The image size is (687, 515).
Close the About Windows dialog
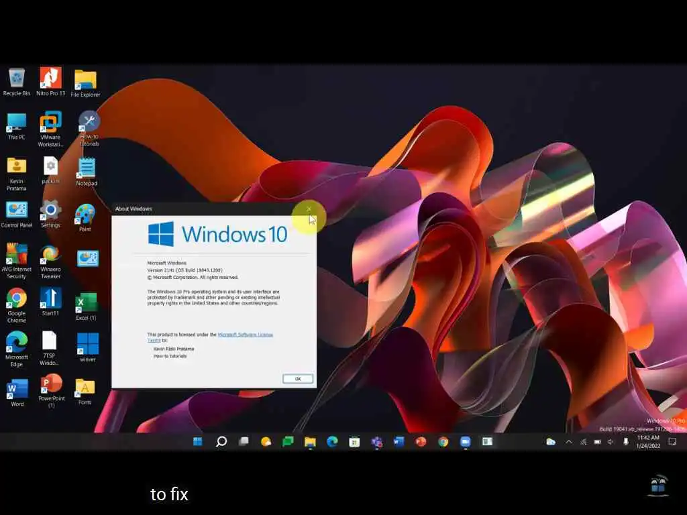coord(309,209)
